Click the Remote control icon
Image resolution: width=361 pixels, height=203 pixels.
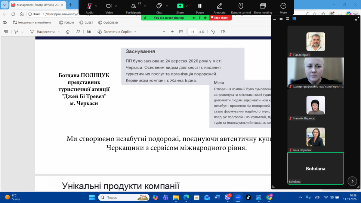(x=241, y=6)
